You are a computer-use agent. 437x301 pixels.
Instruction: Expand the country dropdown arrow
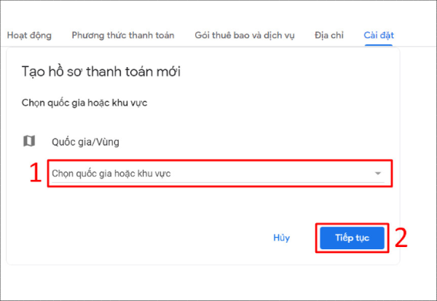click(377, 173)
